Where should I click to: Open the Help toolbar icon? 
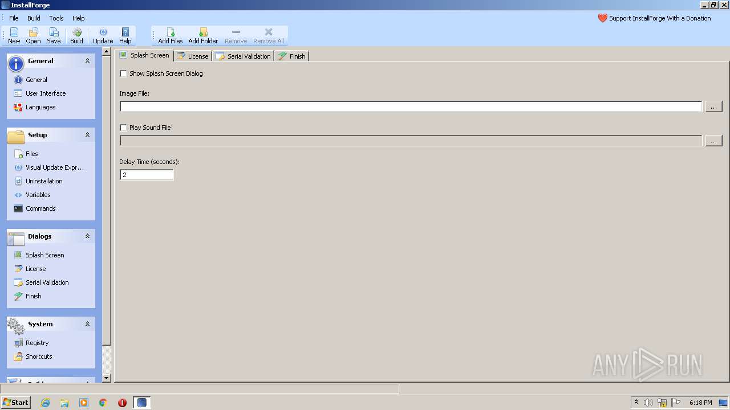coord(125,35)
